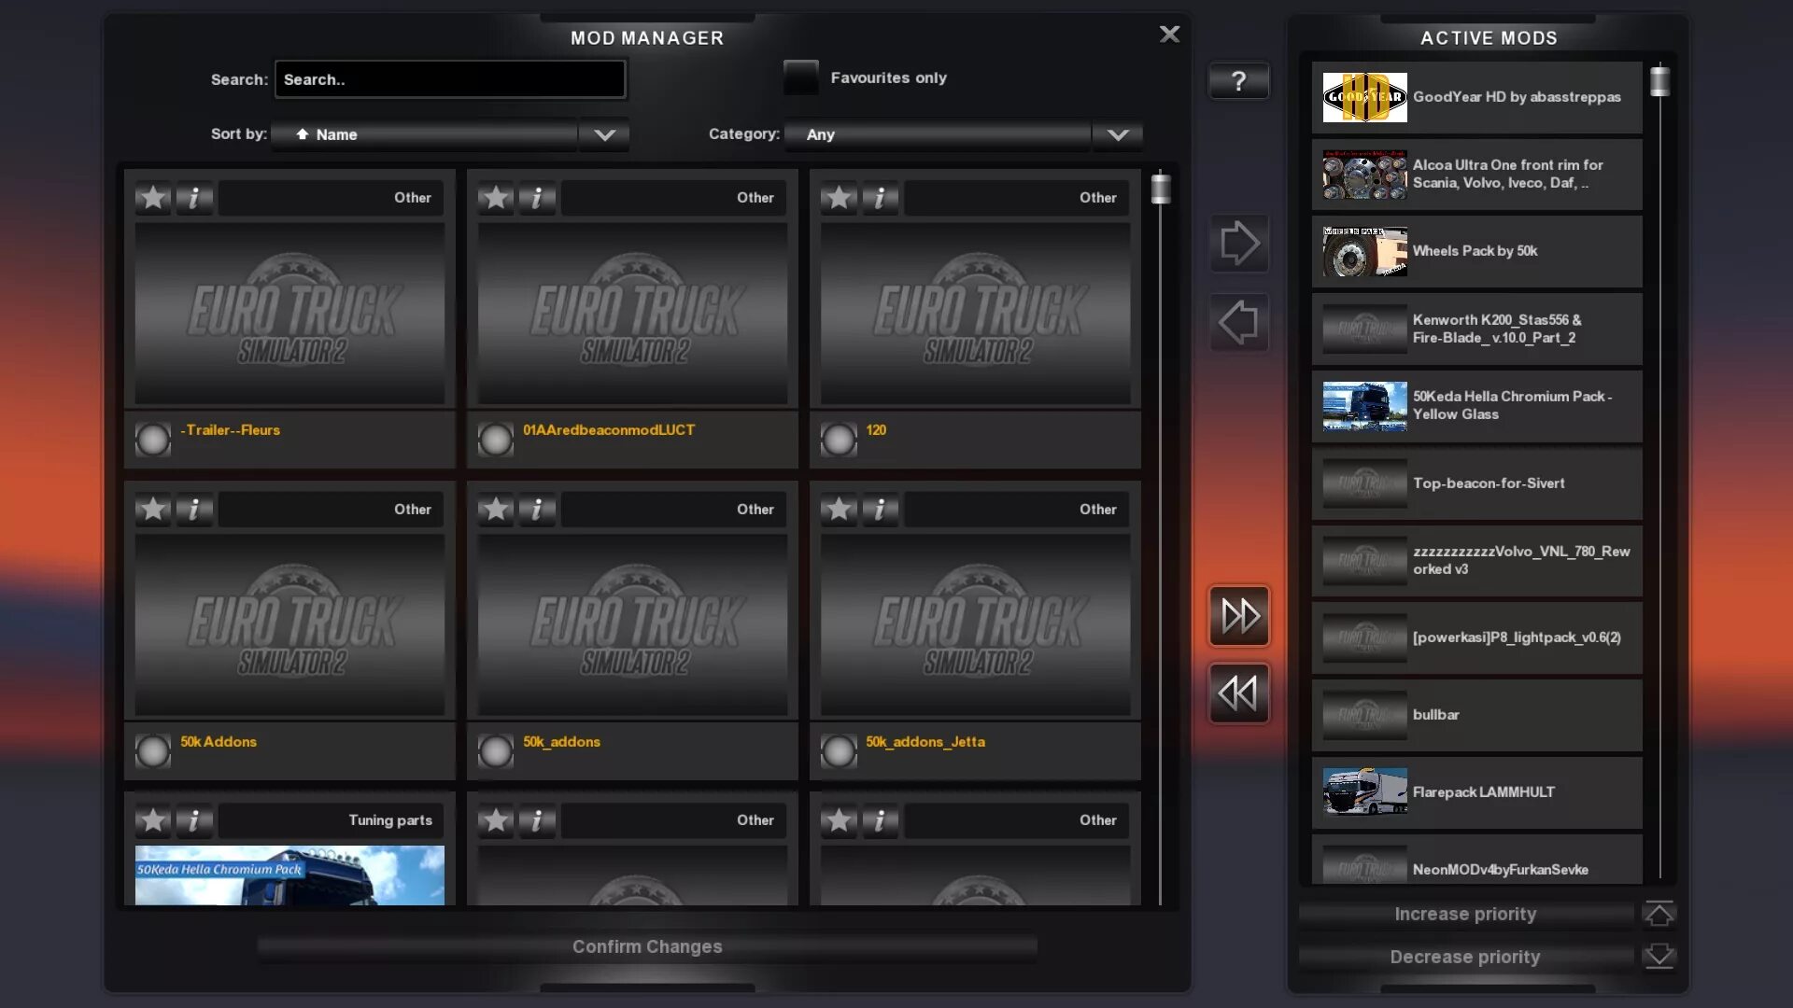1793x1008 pixels.
Task: Toggle star favourite on 01AAredbeaconmodLUCT
Action: click(495, 197)
